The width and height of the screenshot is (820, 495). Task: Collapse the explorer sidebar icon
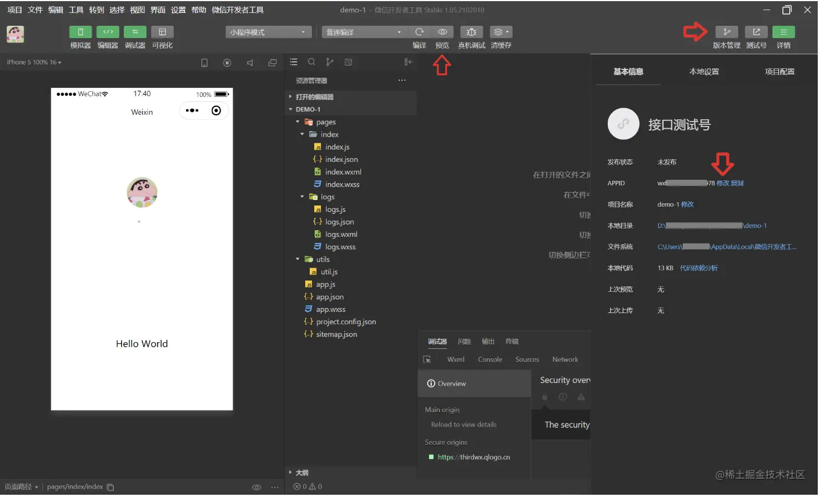click(x=408, y=62)
